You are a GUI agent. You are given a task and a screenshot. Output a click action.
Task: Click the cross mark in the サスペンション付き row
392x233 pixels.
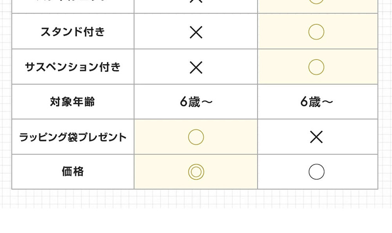tap(196, 67)
